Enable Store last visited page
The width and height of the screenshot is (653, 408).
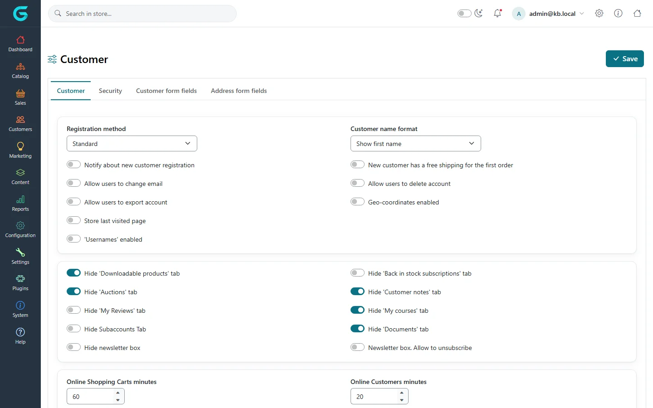(x=73, y=220)
